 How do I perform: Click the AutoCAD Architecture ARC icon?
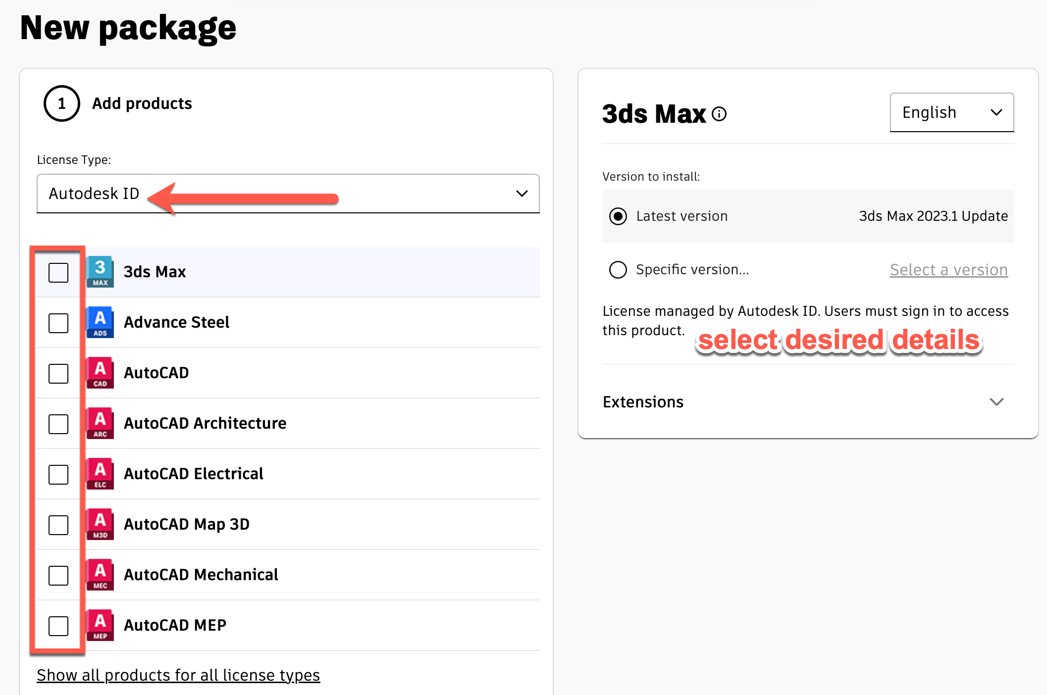coord(100,423)
